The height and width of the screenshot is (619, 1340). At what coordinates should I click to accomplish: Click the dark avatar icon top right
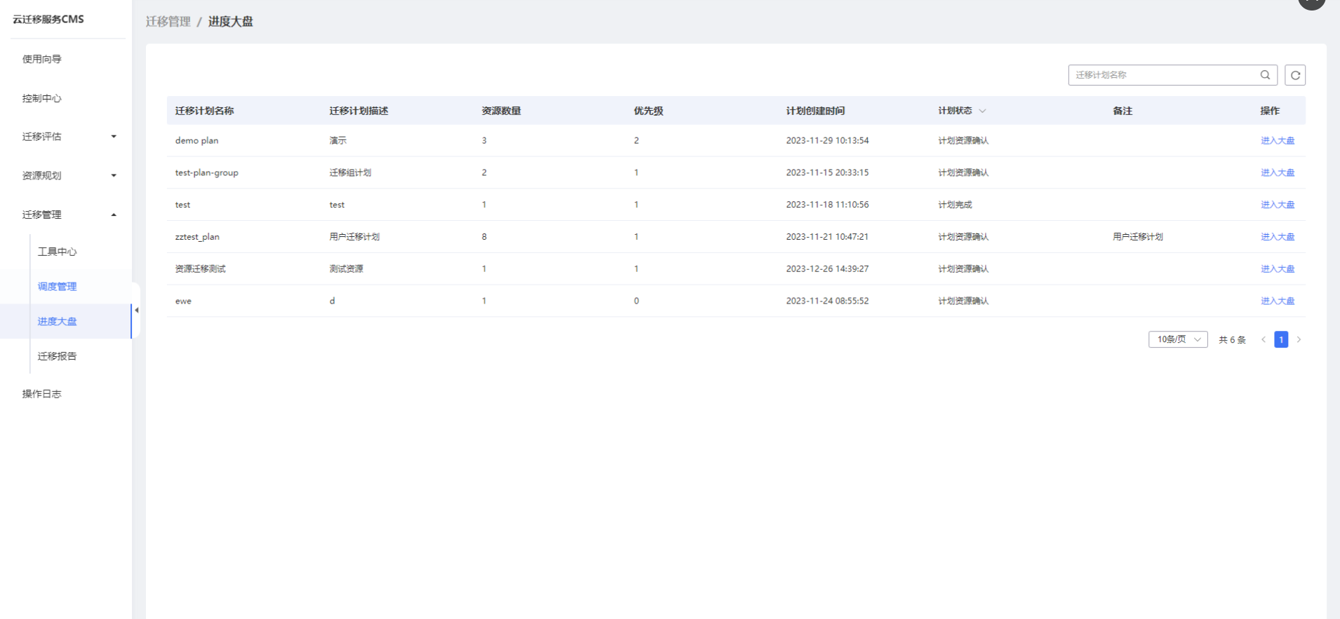click(x=1311, y=2)
